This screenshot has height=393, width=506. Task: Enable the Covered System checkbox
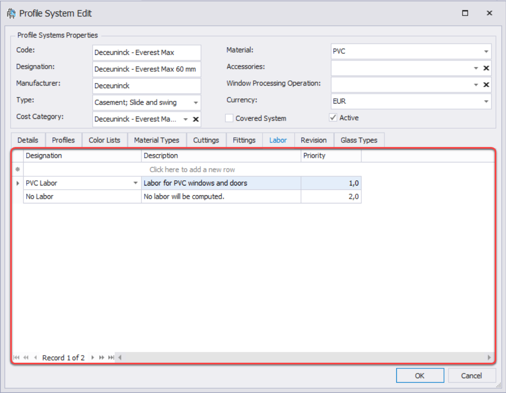(229, 118)
